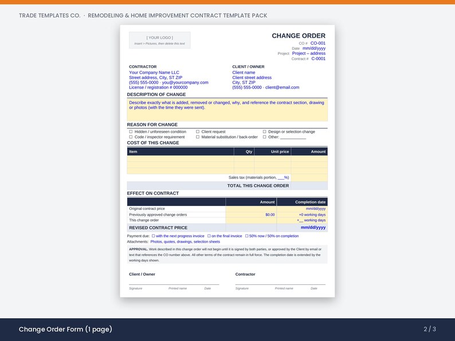Click the Other reason blank line
Viewport: 455px width, 341px height.
pyautogui.click(x=293, y=138)
